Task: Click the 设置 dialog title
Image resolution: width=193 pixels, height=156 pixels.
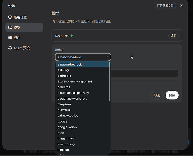Action: [x=12, y=6]
